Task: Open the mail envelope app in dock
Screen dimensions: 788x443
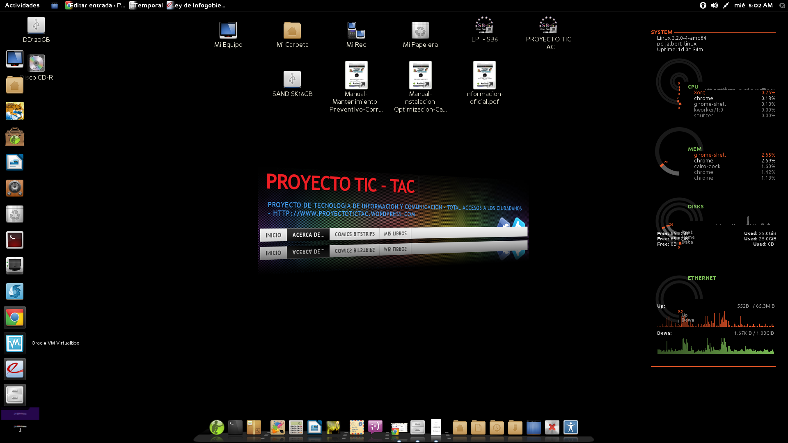Action: tap(356, 427)
